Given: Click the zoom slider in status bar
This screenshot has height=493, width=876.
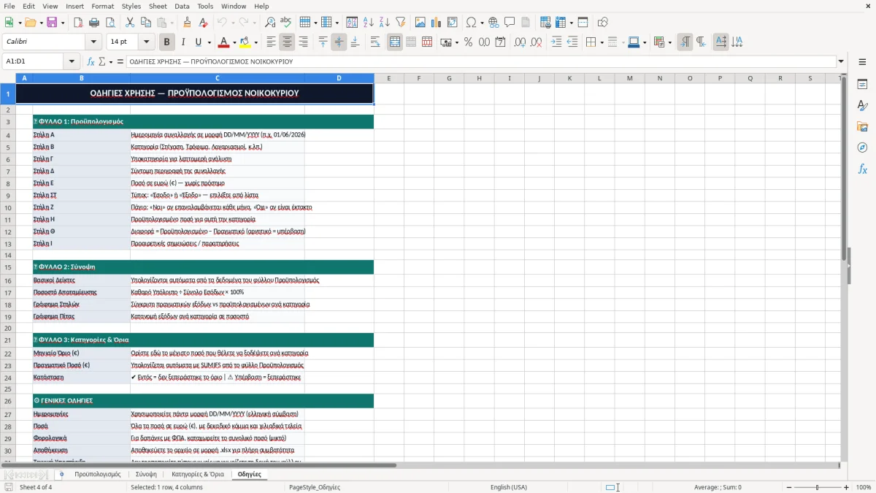Looking at the screenshot, I should pos(818,487).
